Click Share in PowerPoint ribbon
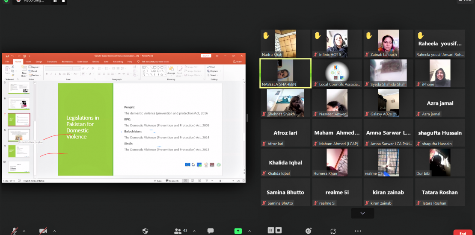The width and height of the screenshot is (475, 235). coord(237,62)
